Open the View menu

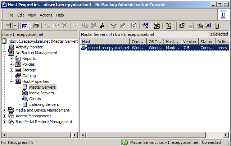click(32, 15)
